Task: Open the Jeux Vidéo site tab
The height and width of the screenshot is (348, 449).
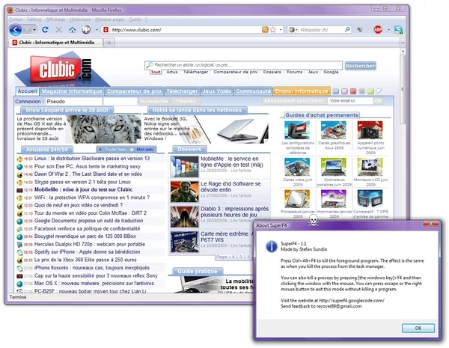Action: pos(217,91)
